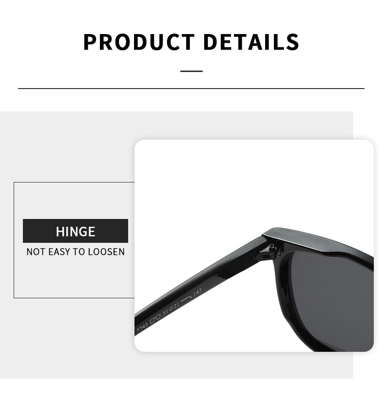Open the rounded hinge close-up photo card
Viewport: 385px width, 418px height.
coord(254,246)
